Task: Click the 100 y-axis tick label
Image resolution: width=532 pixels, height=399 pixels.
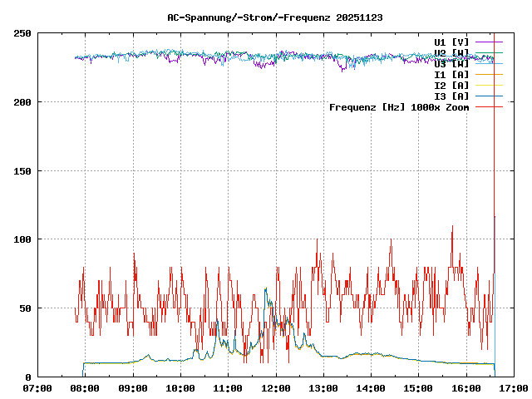Action: click(22, 239)
